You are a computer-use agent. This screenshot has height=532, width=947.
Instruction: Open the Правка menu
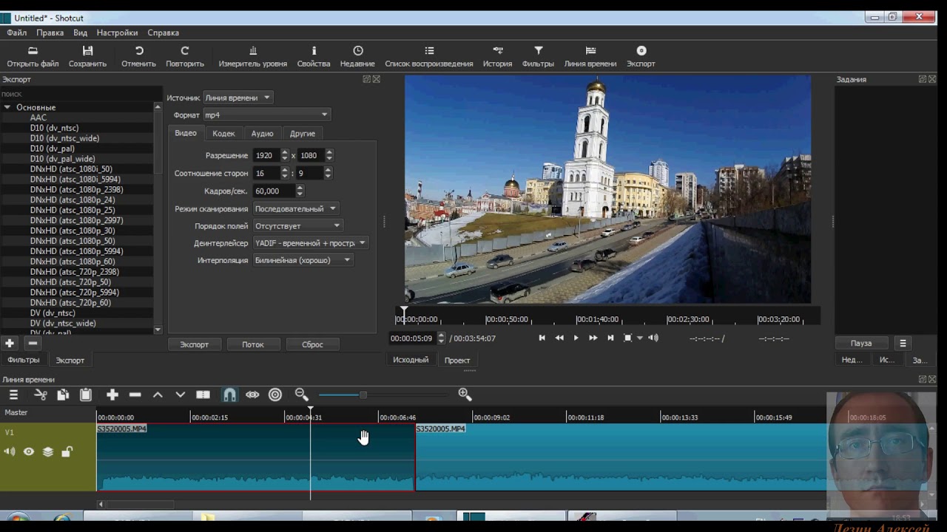click(x=50, y=33)
